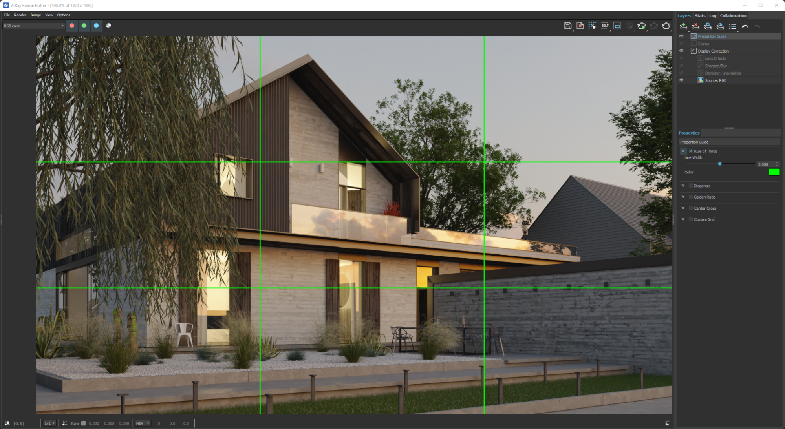Delete the selected layer
The width and height of the screenshot is (785, 429).
[x=695, y=26]
